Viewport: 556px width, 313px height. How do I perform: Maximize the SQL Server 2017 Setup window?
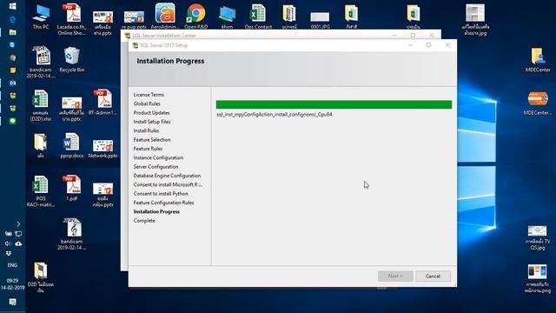pos(428,45)
